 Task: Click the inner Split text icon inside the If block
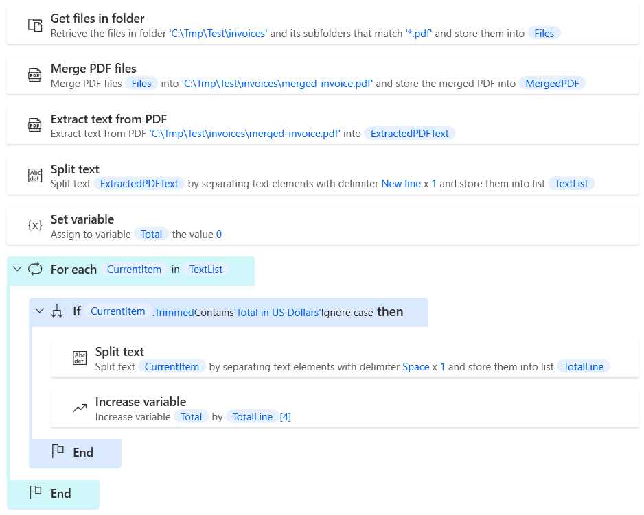point(80,357)
